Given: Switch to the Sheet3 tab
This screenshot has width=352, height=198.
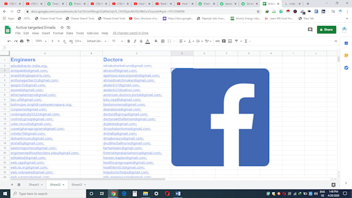Looking at the screenshot, I should [79, 185].
